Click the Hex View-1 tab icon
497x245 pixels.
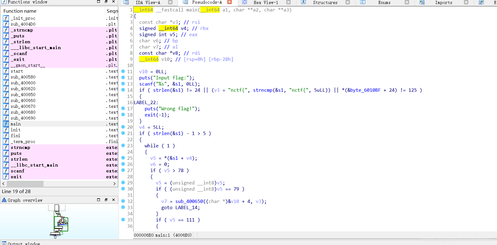[x=244, y=2]
